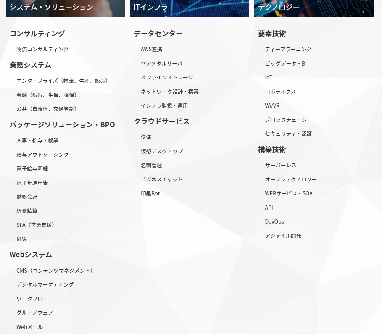The height and width of the screenshot is (334, 382).
Task: Open Webメール link
Action: [x=29, y=327]
